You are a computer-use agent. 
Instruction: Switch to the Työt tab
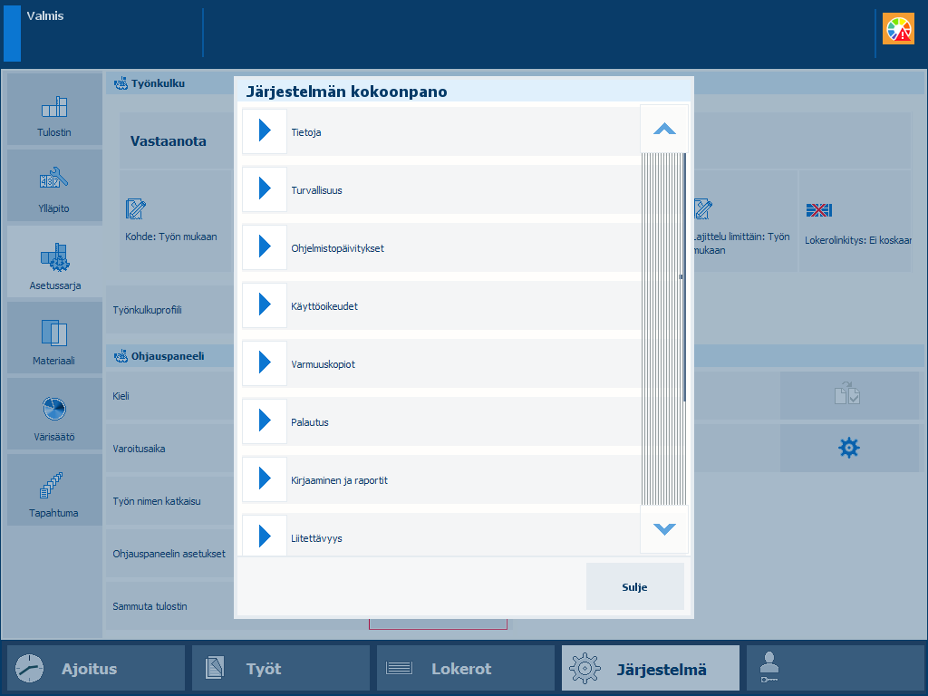coord(281,668)
